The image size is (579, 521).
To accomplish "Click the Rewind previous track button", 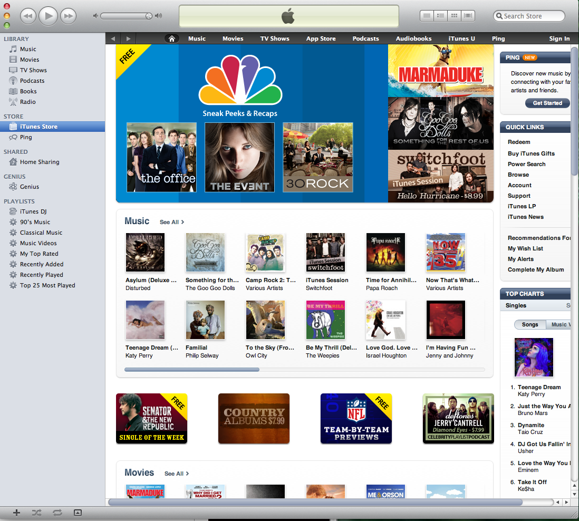I will (28, 16).
